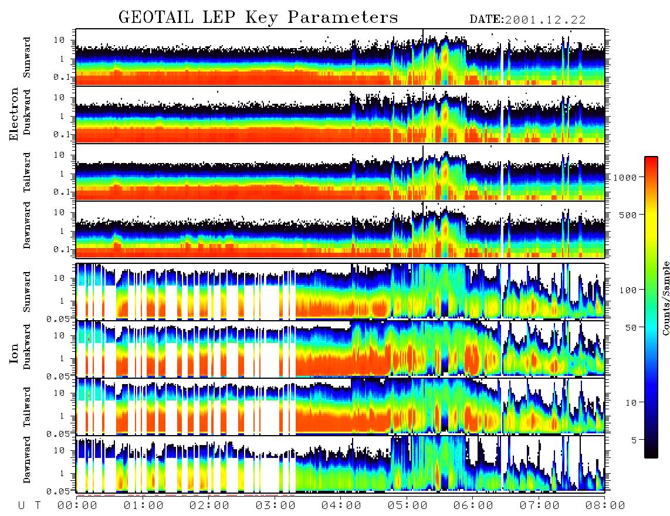
Task: Click the 05:00 time axis label
Action: tap(408, 505)
